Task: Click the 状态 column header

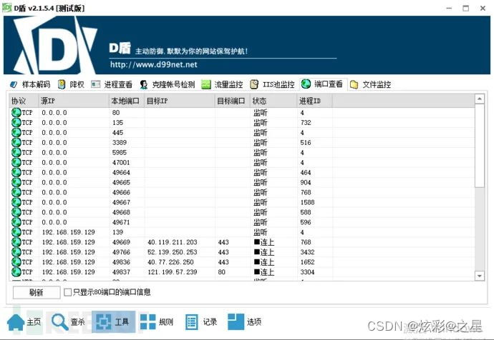Action: tap(273, 101)
